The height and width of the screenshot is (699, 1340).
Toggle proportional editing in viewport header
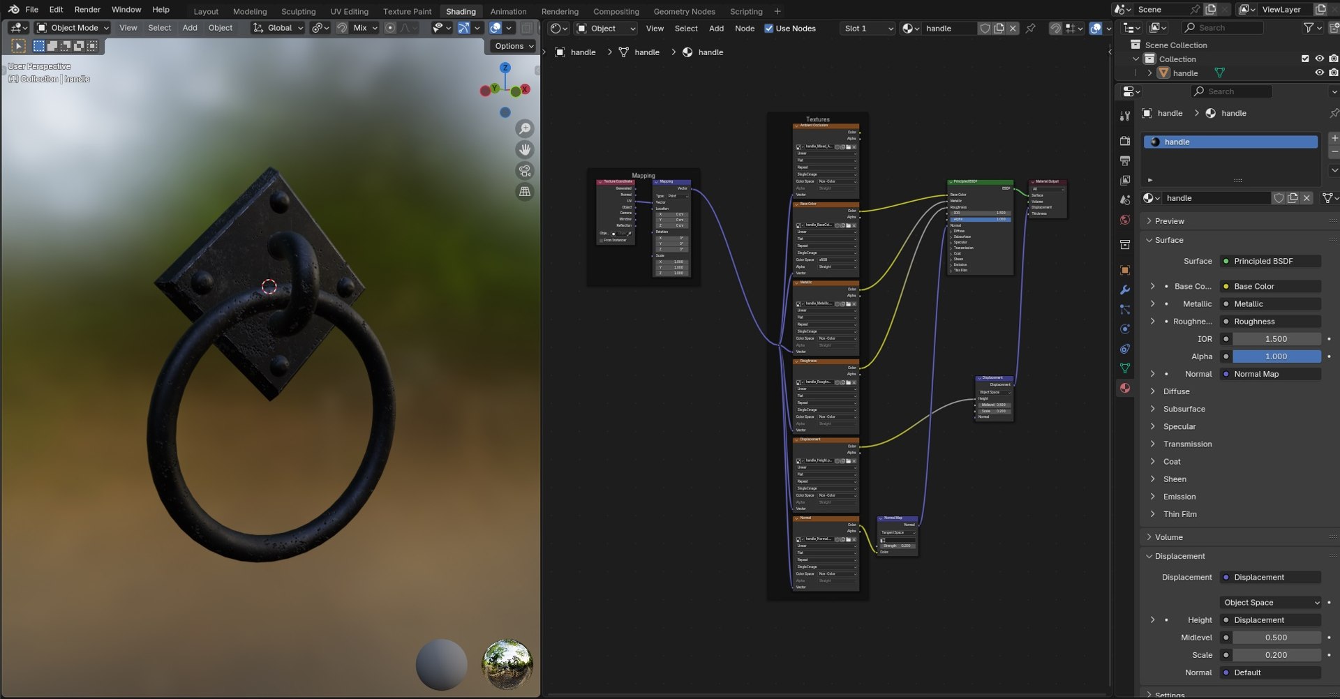pyautogui.click(x=390, y=28)
